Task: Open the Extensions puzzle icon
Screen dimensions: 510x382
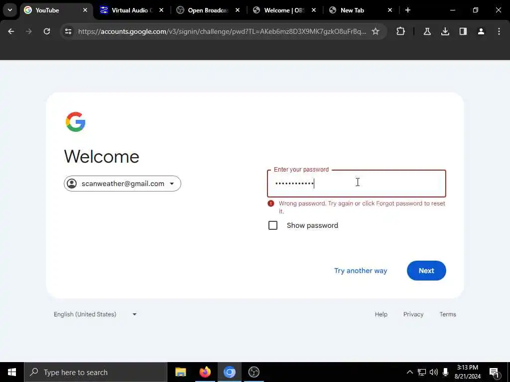Action: pos(401,31)
